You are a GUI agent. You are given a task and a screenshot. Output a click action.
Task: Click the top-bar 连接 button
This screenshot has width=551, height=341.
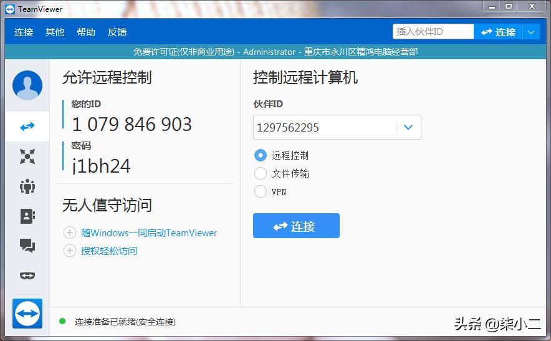click(x=498, y=32)
